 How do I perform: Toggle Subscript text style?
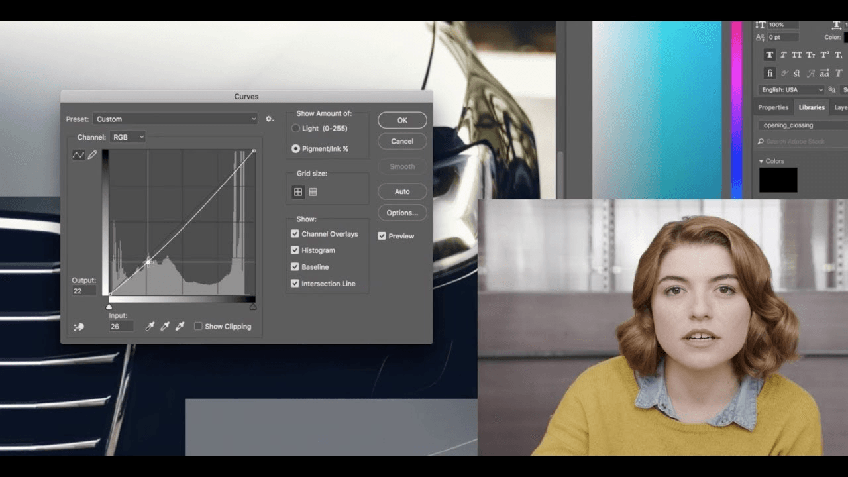[839, 55]
